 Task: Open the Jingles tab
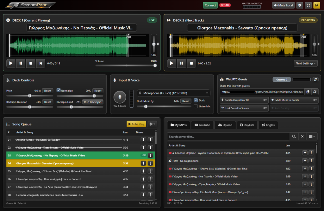(268, 125)
